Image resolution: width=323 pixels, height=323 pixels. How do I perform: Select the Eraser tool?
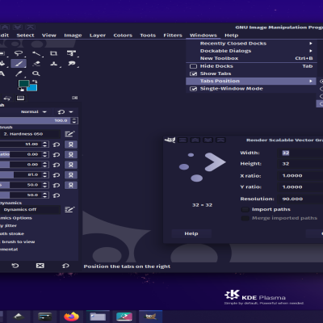point(36,64)
